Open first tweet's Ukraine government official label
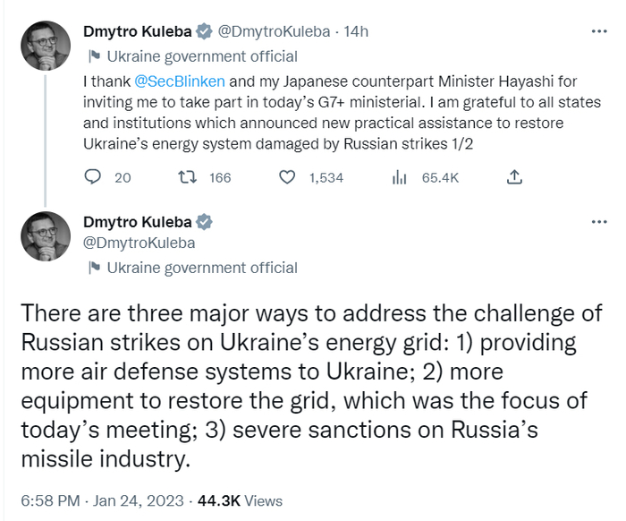 (201, 56)
